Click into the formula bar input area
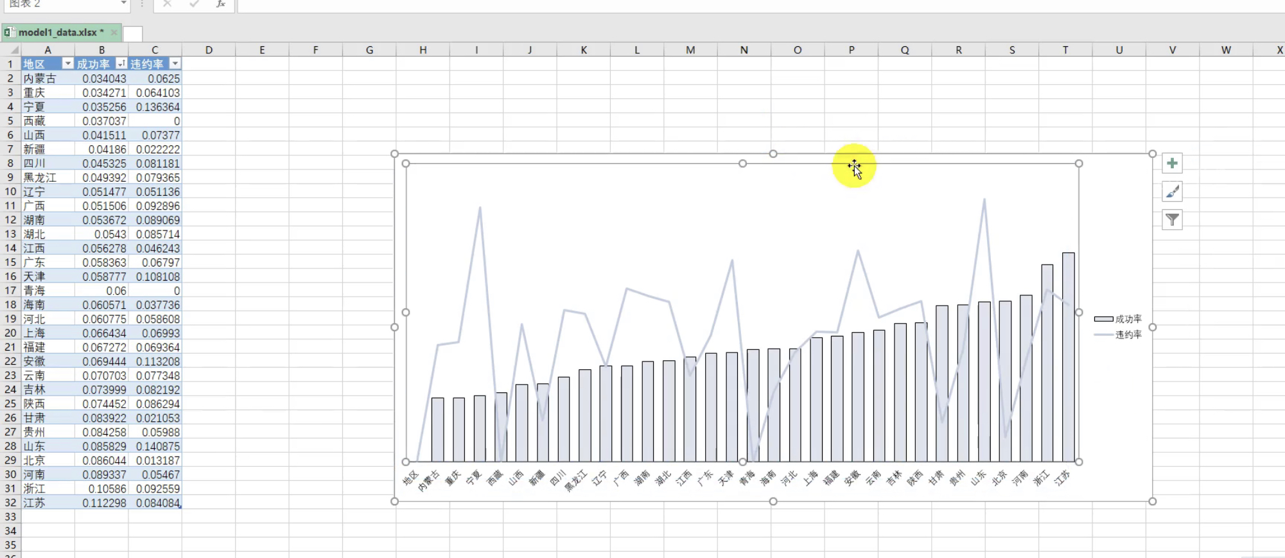This screenshot has width=1285, height=558. (761, 4)
